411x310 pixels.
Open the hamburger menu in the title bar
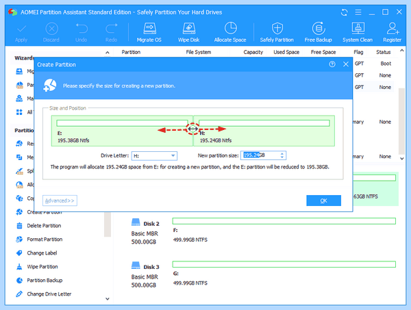358,12
